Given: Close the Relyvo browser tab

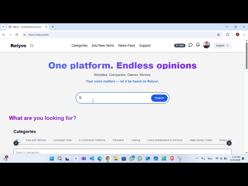Looking at the screenshot, I should coord(46,27).
